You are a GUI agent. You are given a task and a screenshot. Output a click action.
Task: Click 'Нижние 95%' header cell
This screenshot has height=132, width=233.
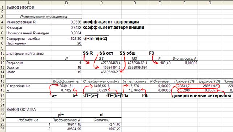click(184, 81)
